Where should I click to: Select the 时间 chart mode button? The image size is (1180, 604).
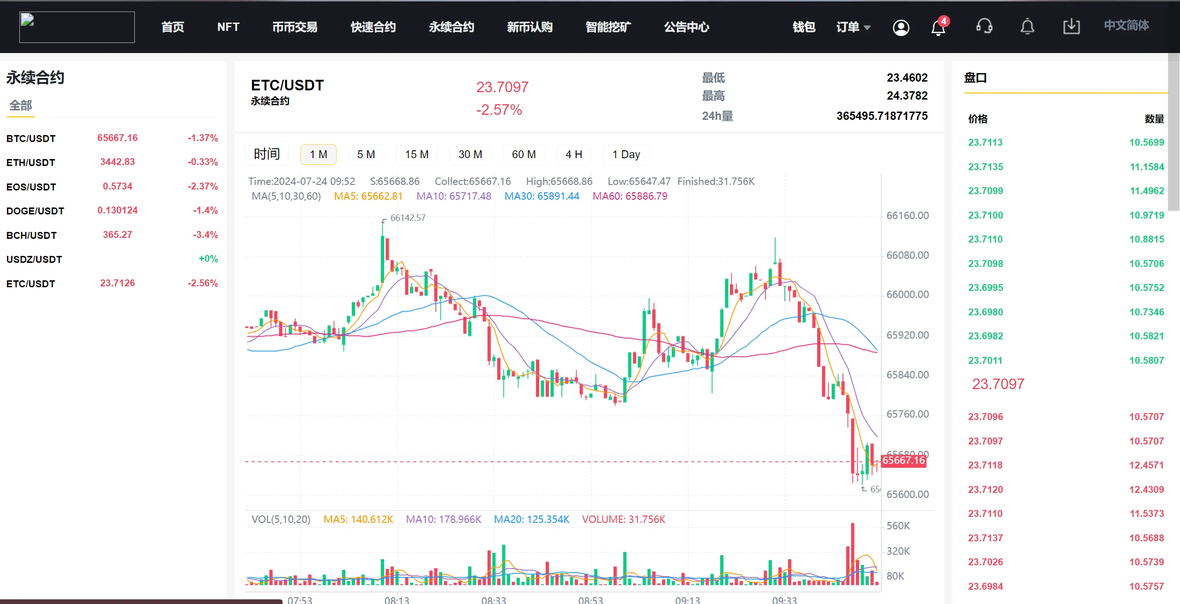point(267,154)
